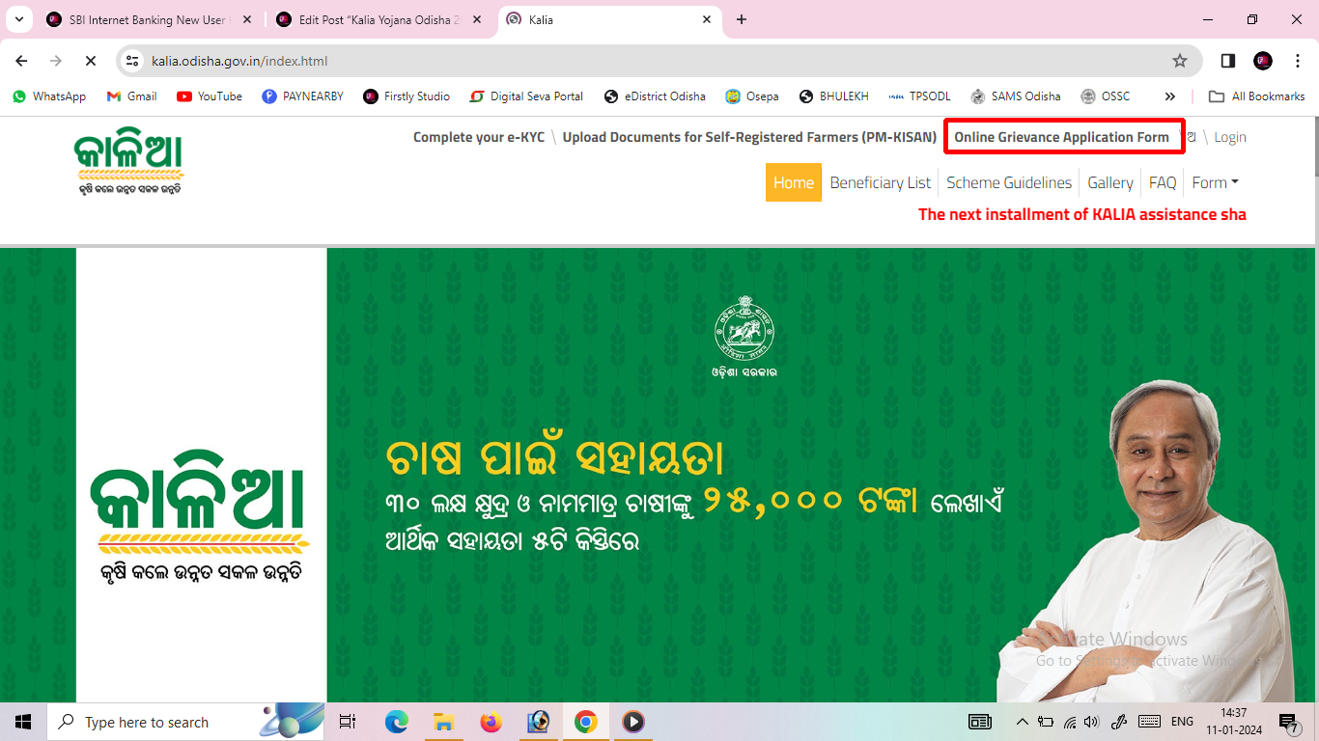This screenshot has width=1319, height=741.
Task: Mute the system volume in the tray
Action: point(1092,721)
